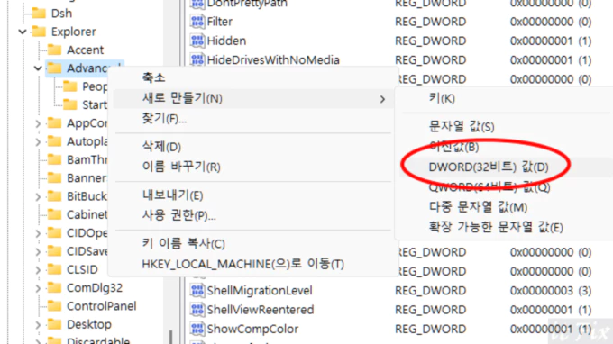
Task: Click the ShellViewReentered value name
Action: tap(260, 310)
